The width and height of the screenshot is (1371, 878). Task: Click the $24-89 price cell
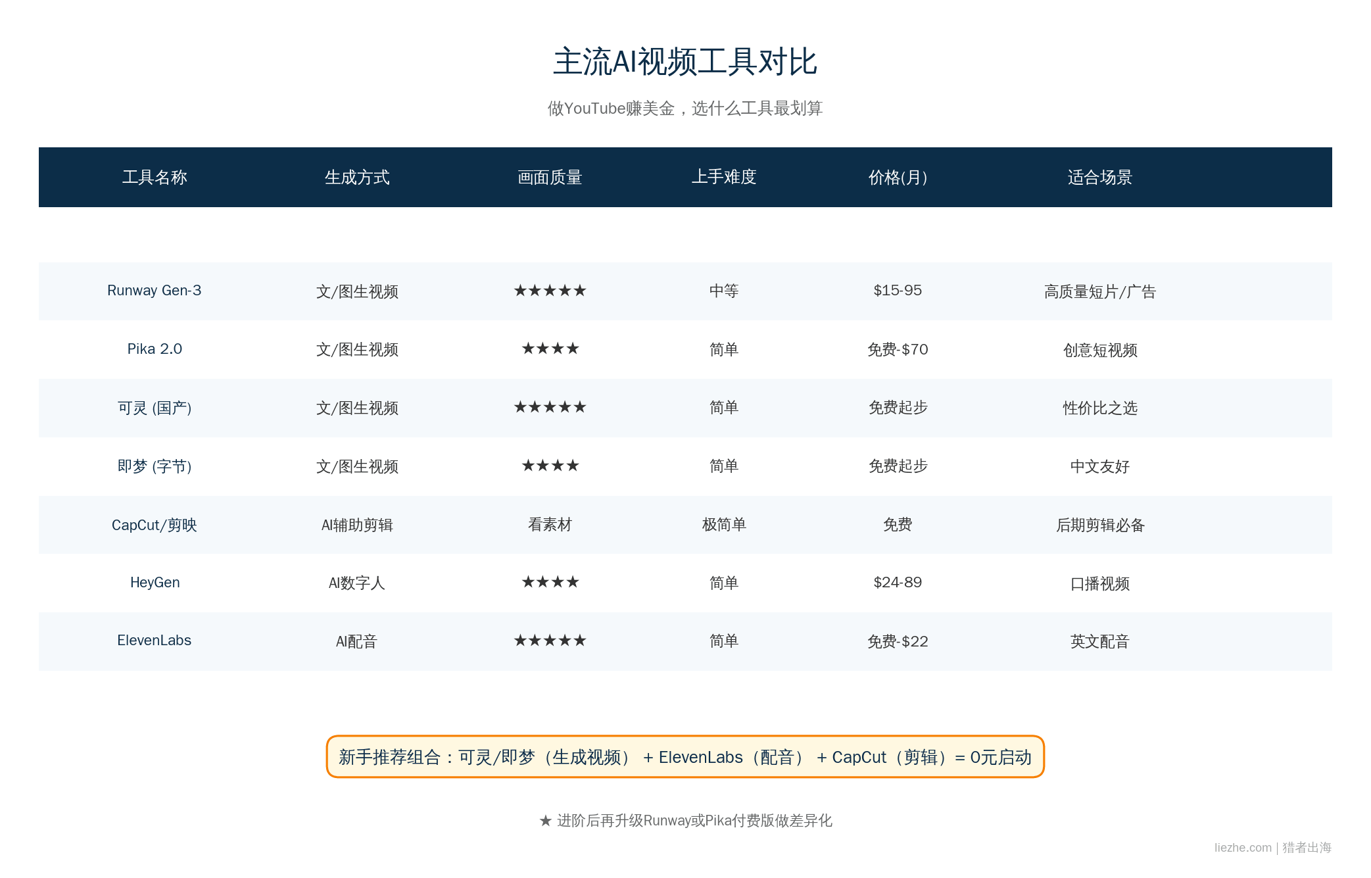pos(898,583)
